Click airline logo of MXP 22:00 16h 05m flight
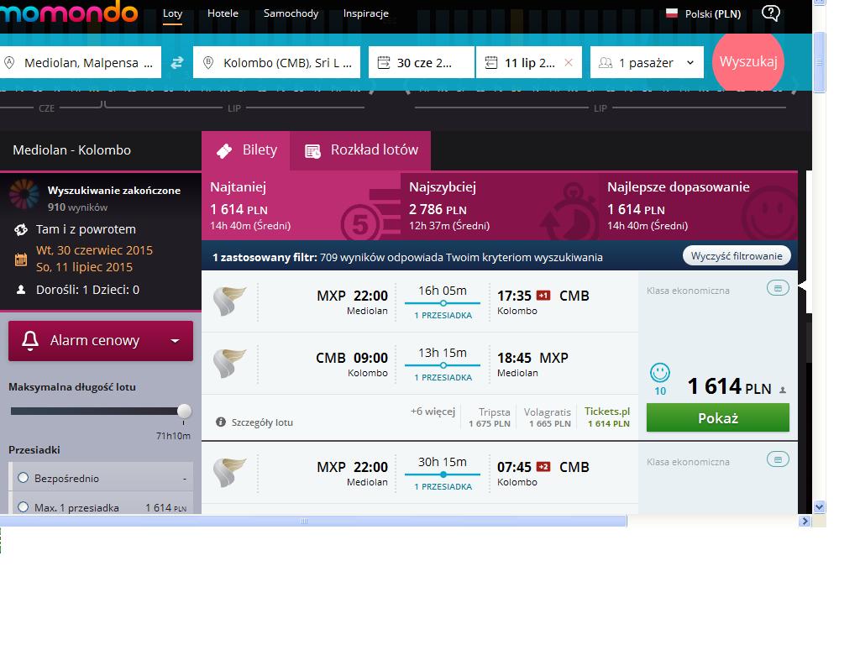This screenshot has width=860, height=645. (x=229, y=301)
